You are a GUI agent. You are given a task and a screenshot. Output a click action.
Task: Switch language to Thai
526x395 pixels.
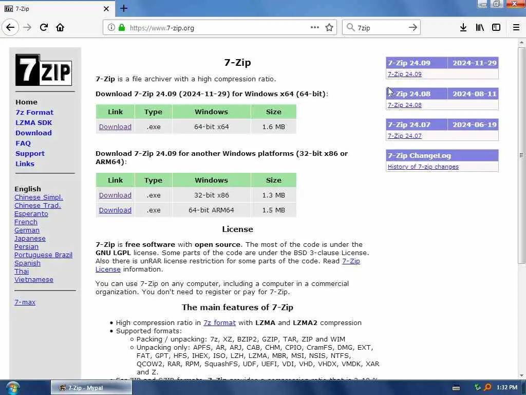[x=22, y=272]
